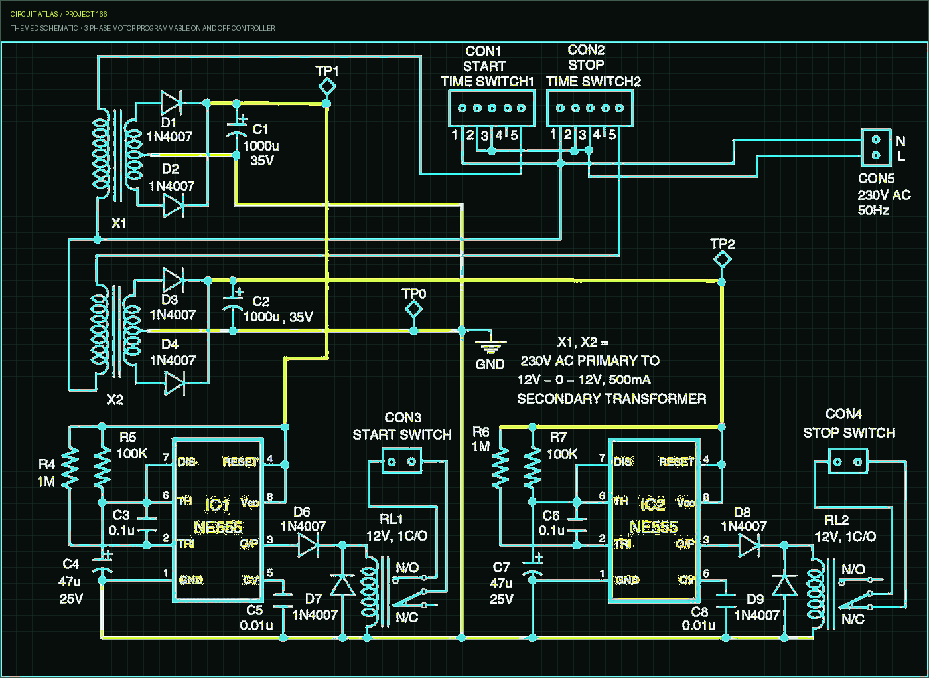The width and height of the screenshot is (929, 678).
Task: Click the R7 100K resistor symbol
Action: [532, 469]
